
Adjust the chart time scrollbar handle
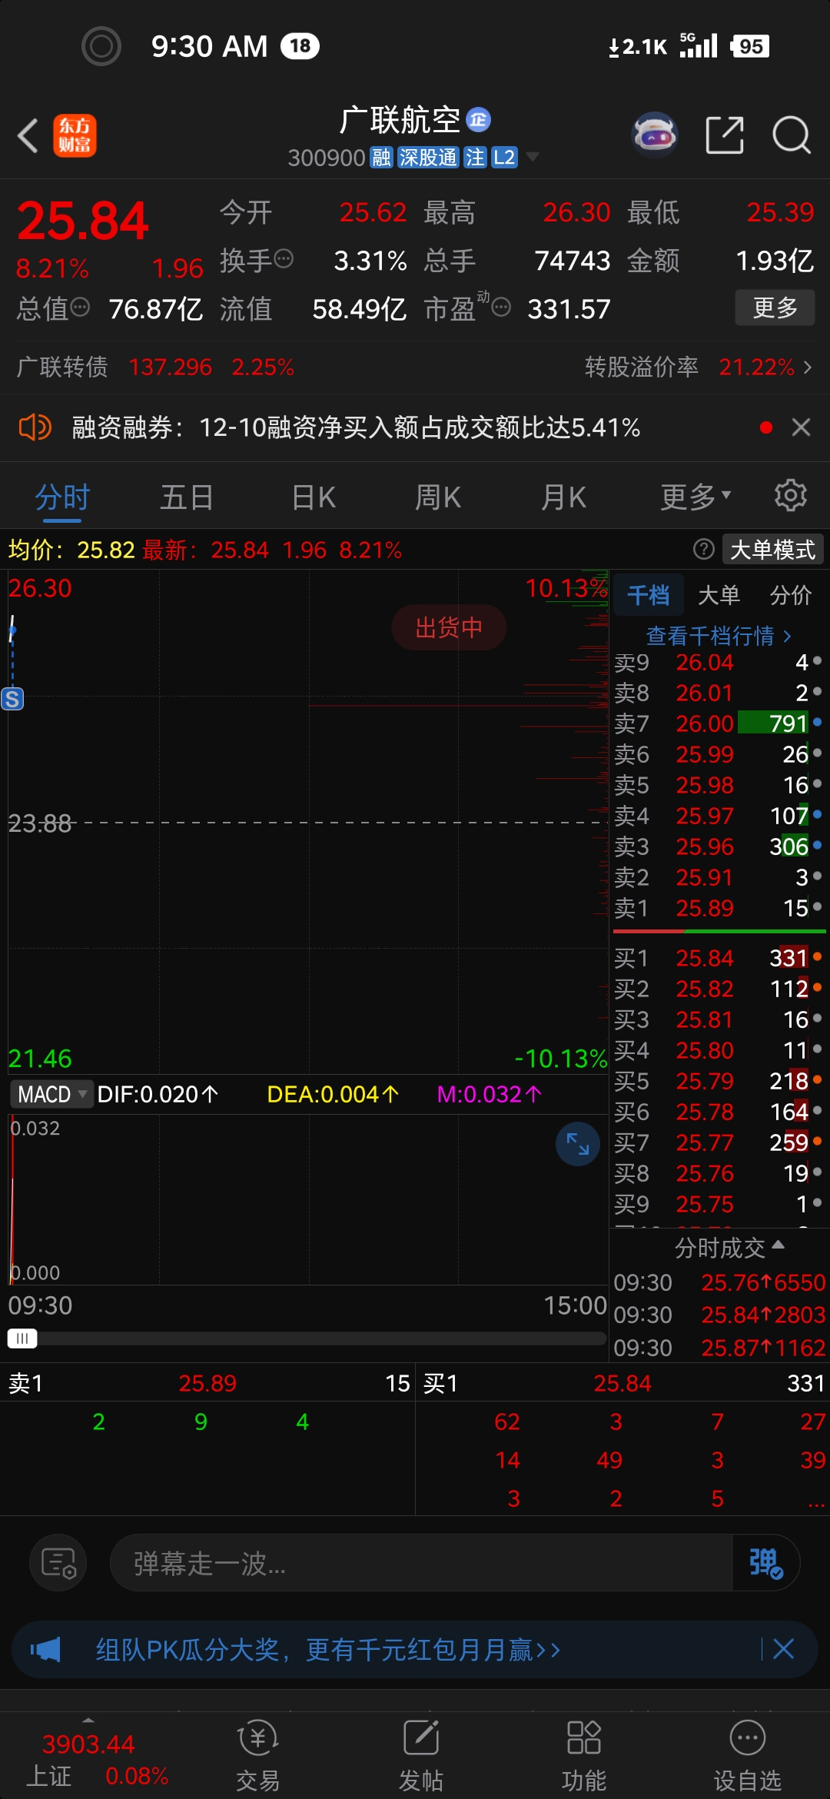22,1338
